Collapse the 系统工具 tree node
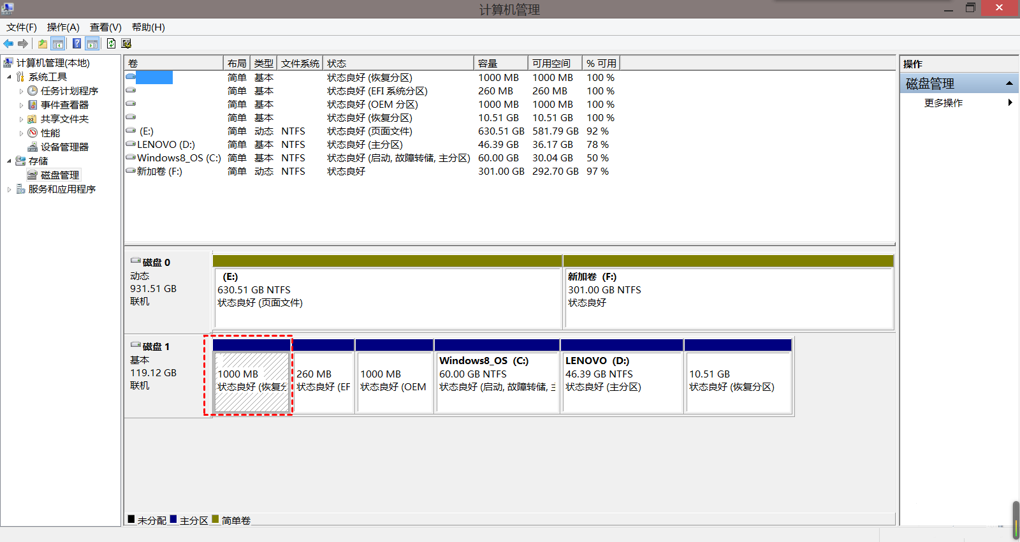The width and height of the screenshot is (1020, 542). click(9, 77)
